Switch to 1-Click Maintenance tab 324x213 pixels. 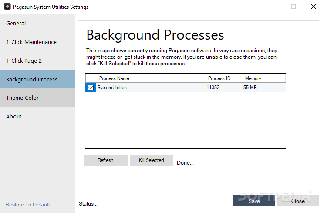coord(37,42)
